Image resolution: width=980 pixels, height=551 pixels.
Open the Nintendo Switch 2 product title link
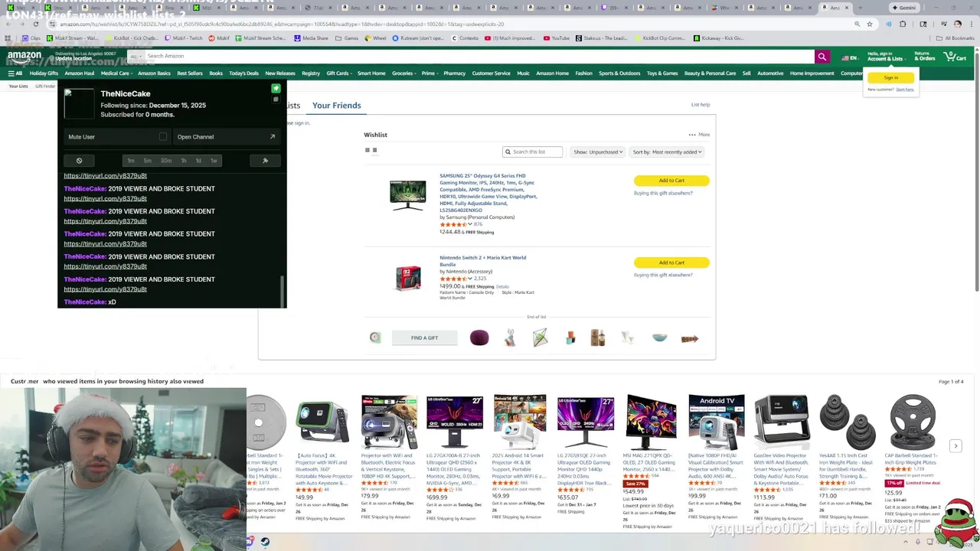482,261
